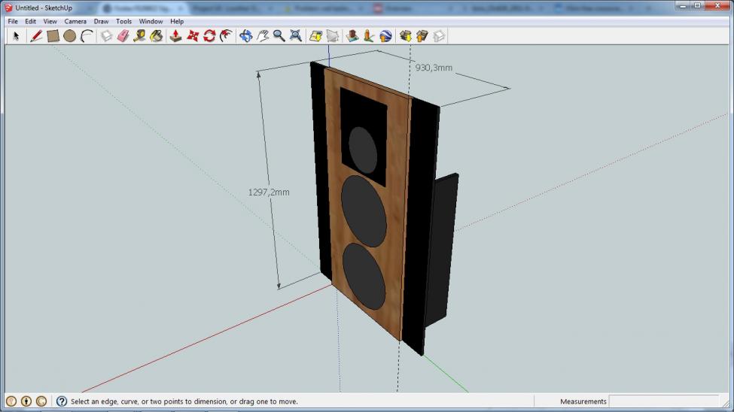Click the third round status bar icon
Screen dimensions: 734x412
41,401
